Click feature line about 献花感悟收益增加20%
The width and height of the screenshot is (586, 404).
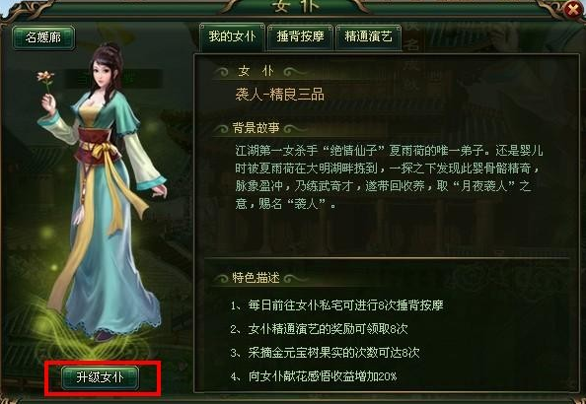pos(314,376)
